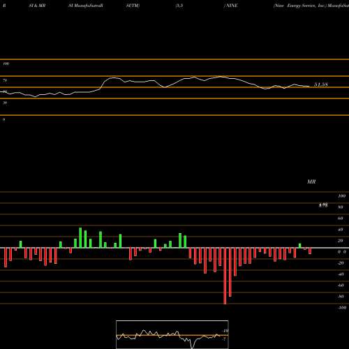The image size is (349, 349).
Task: Click the "NINE" ticker symbol in the header
Action: [232, 6]
